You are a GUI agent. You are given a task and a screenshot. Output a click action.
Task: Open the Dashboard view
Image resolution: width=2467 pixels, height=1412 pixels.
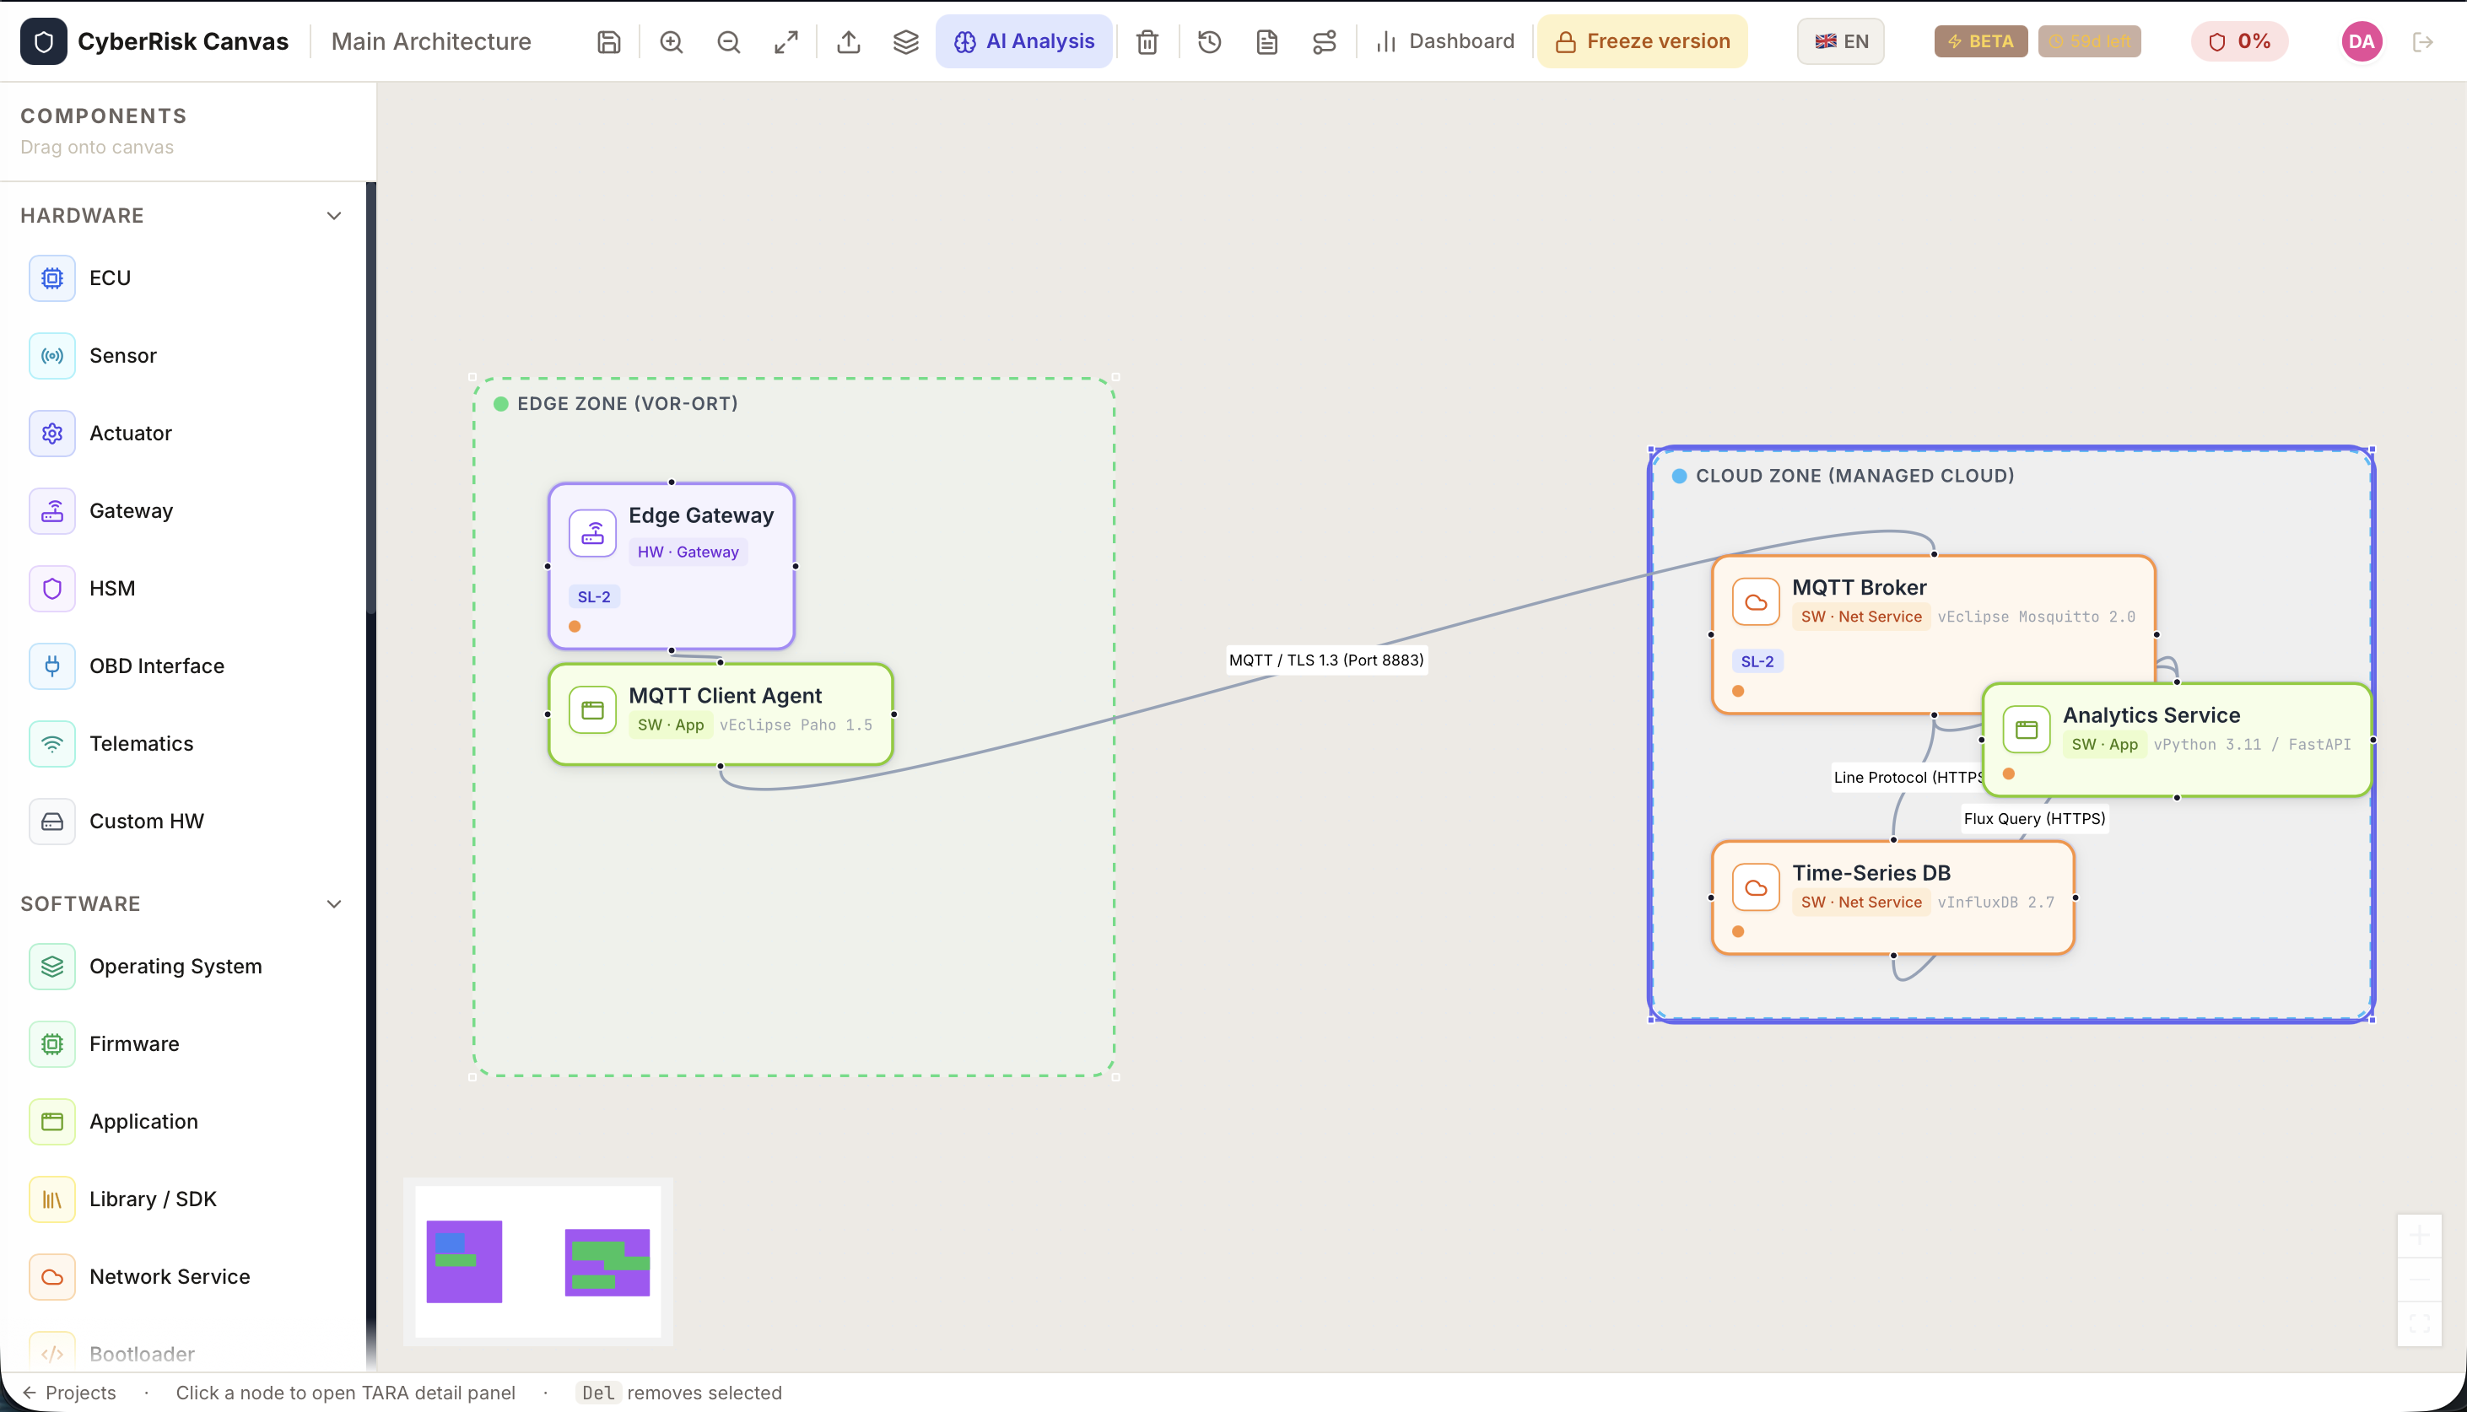click(x=1445, y=41)
